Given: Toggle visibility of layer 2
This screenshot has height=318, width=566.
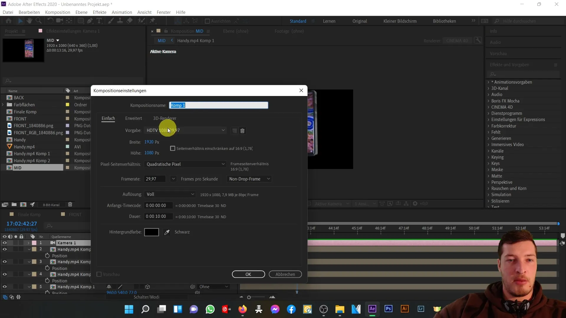Looking at the screenshot, I should 5,249.
